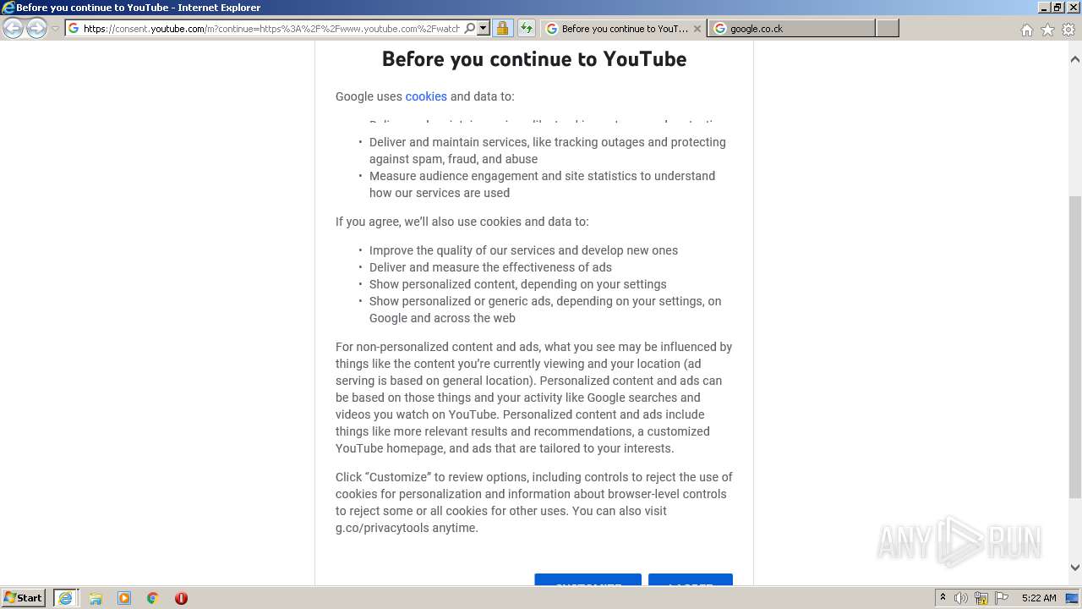Viewport: 1082px width, 609px height.
Task: Click the Customize button at page bottom
Action: click(587, 579)
